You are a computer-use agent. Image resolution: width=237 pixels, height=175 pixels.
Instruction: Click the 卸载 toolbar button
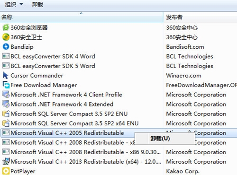[x=37, y=4]
